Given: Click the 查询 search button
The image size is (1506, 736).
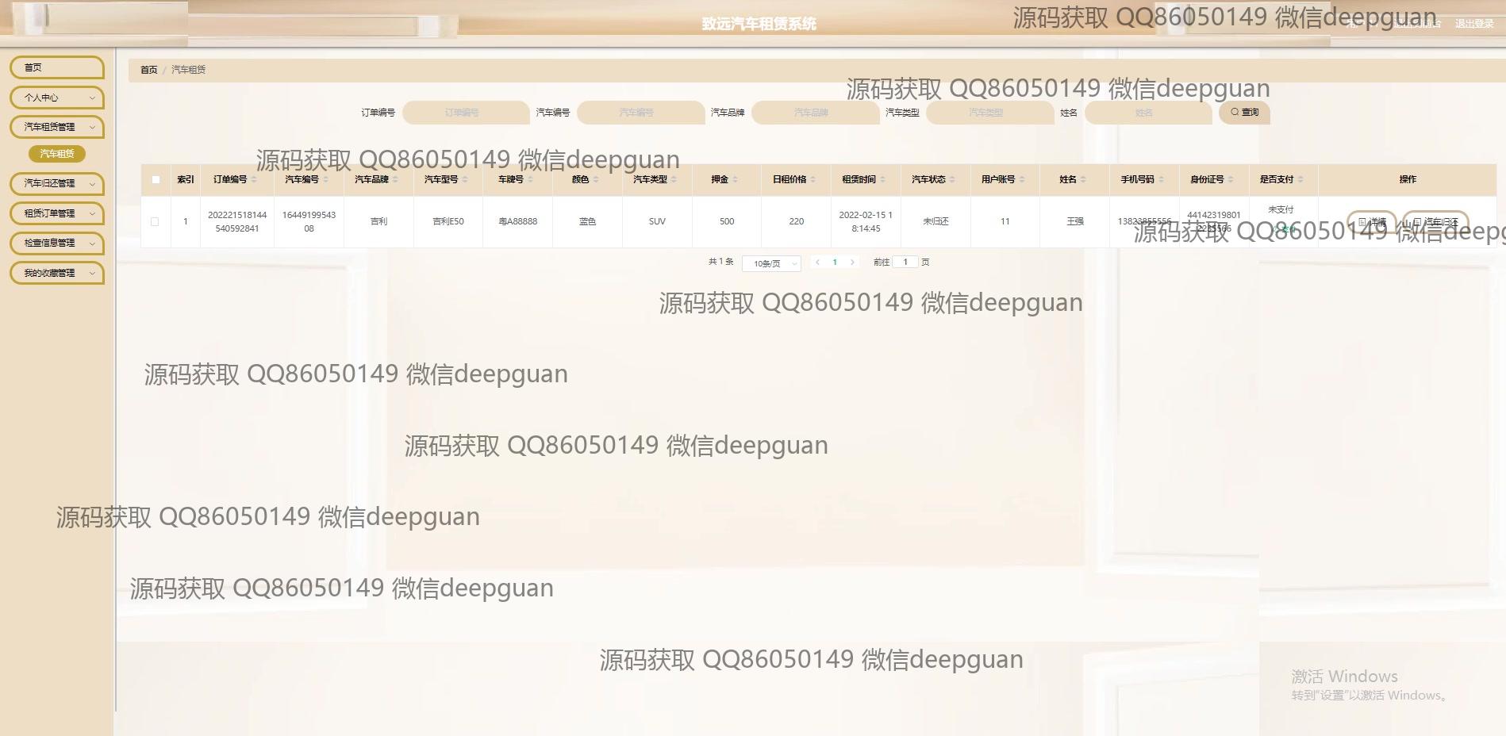Looking at the screenshot, I should 1244,113.
